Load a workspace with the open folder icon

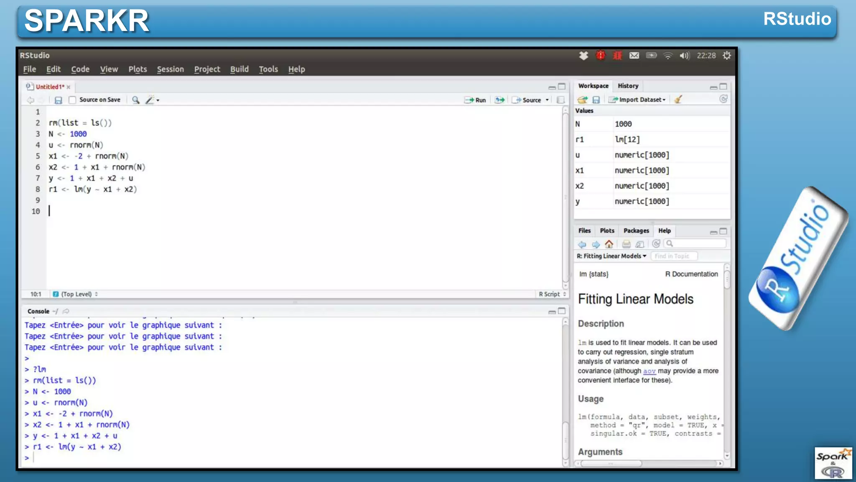click(x=582, y=100)
